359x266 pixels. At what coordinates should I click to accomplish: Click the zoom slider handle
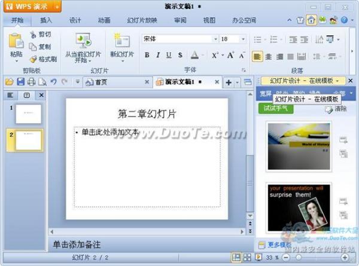[x=299, y=258]
